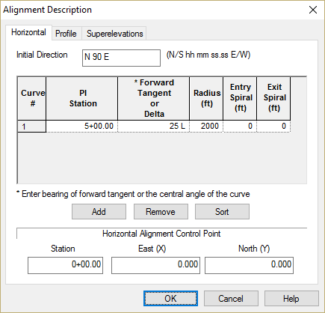Open the Profile tab
Image resolution: width=325 pixels, height=313 pixels.
click(66, 34)
